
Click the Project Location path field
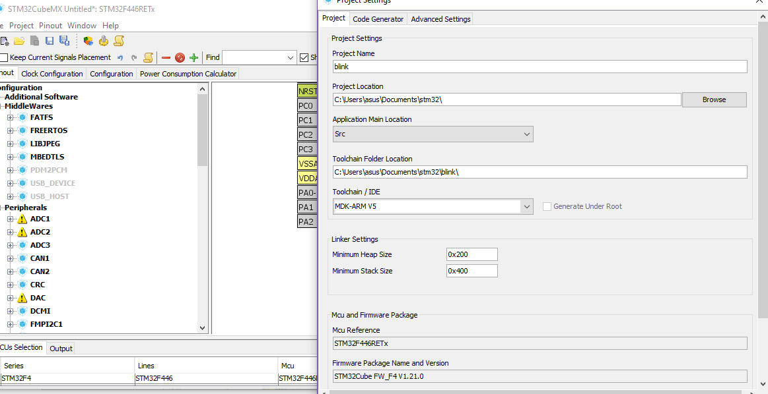pyautogui.click(x=507, y=99)
